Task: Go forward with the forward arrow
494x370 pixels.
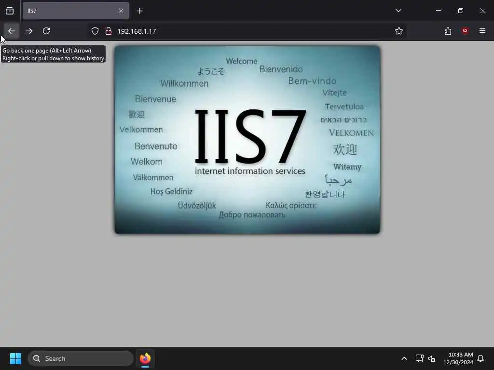Action: [29, 31]
